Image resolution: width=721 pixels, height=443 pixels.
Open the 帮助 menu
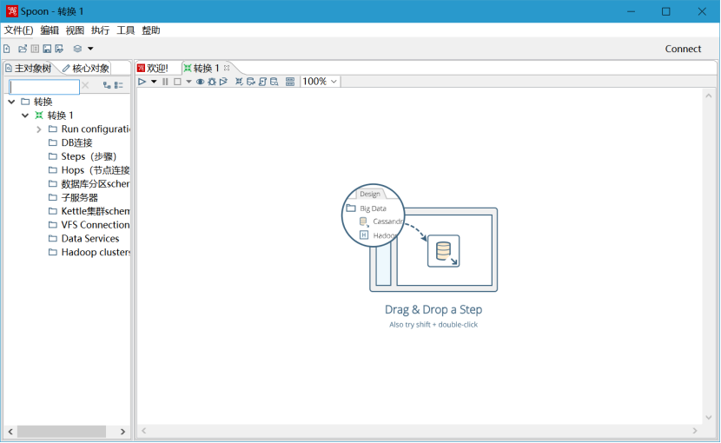tap(151, 30)
